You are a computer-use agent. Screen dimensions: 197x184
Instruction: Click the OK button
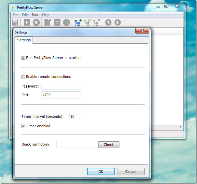click(x=101, y=172)
